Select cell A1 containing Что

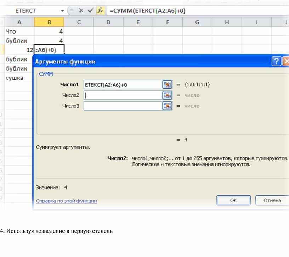pos(19,32)
